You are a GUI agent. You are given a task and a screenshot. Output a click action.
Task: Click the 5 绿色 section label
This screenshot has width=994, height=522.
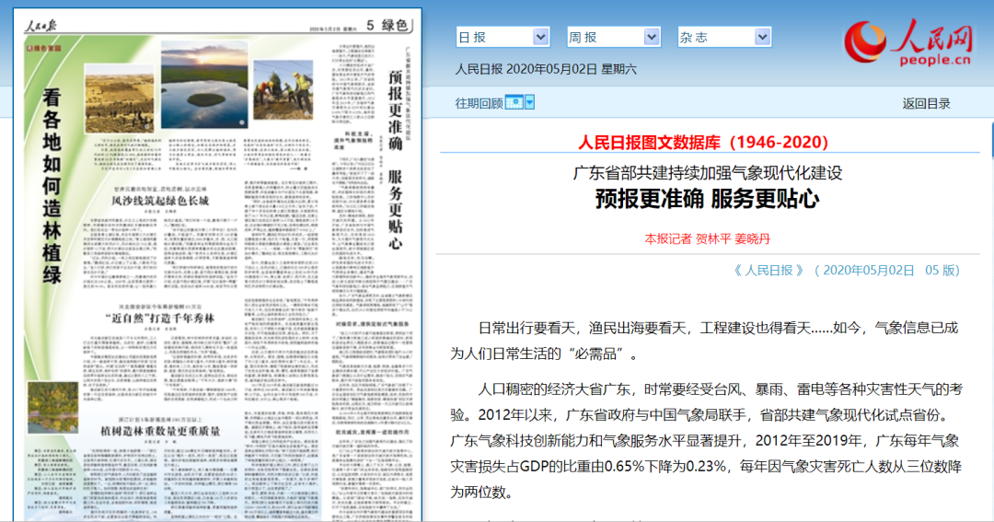coord(387,26)
